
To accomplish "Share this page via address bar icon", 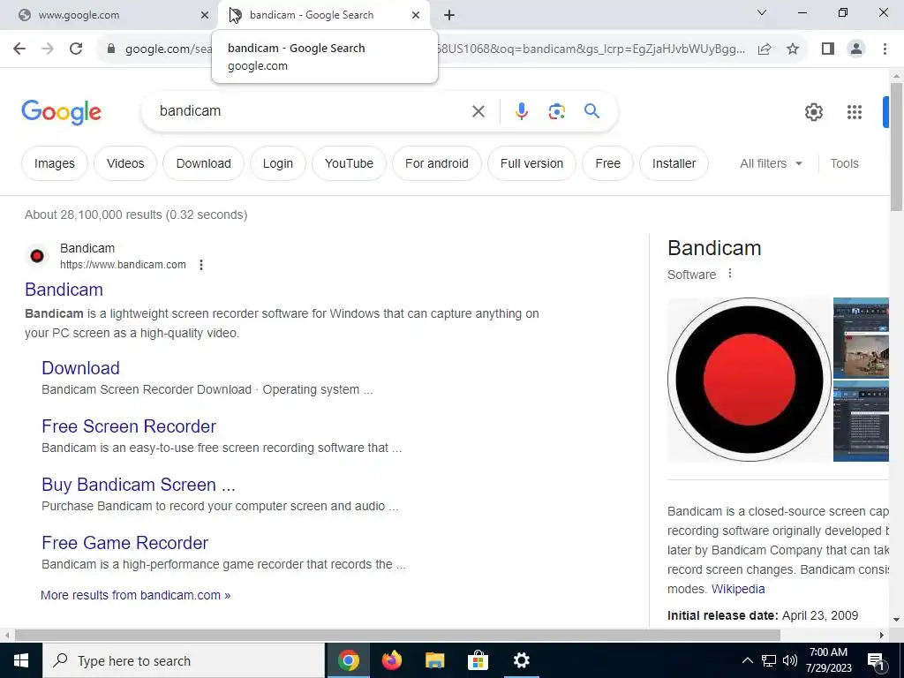I will click(x=765, y=49).
